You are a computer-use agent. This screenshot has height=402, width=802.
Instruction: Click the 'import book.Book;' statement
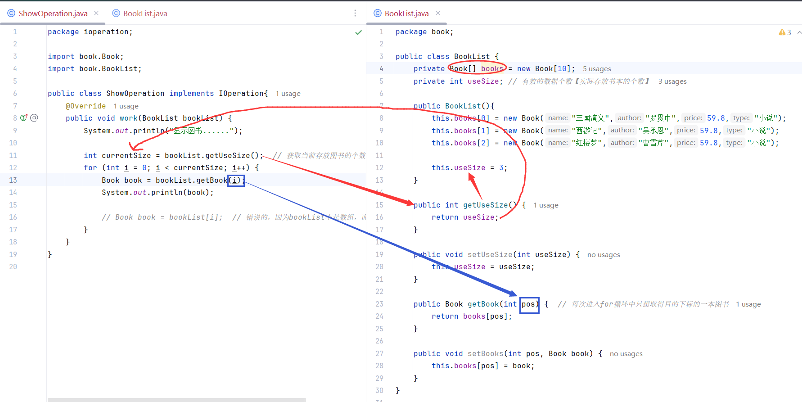[86, 57]
